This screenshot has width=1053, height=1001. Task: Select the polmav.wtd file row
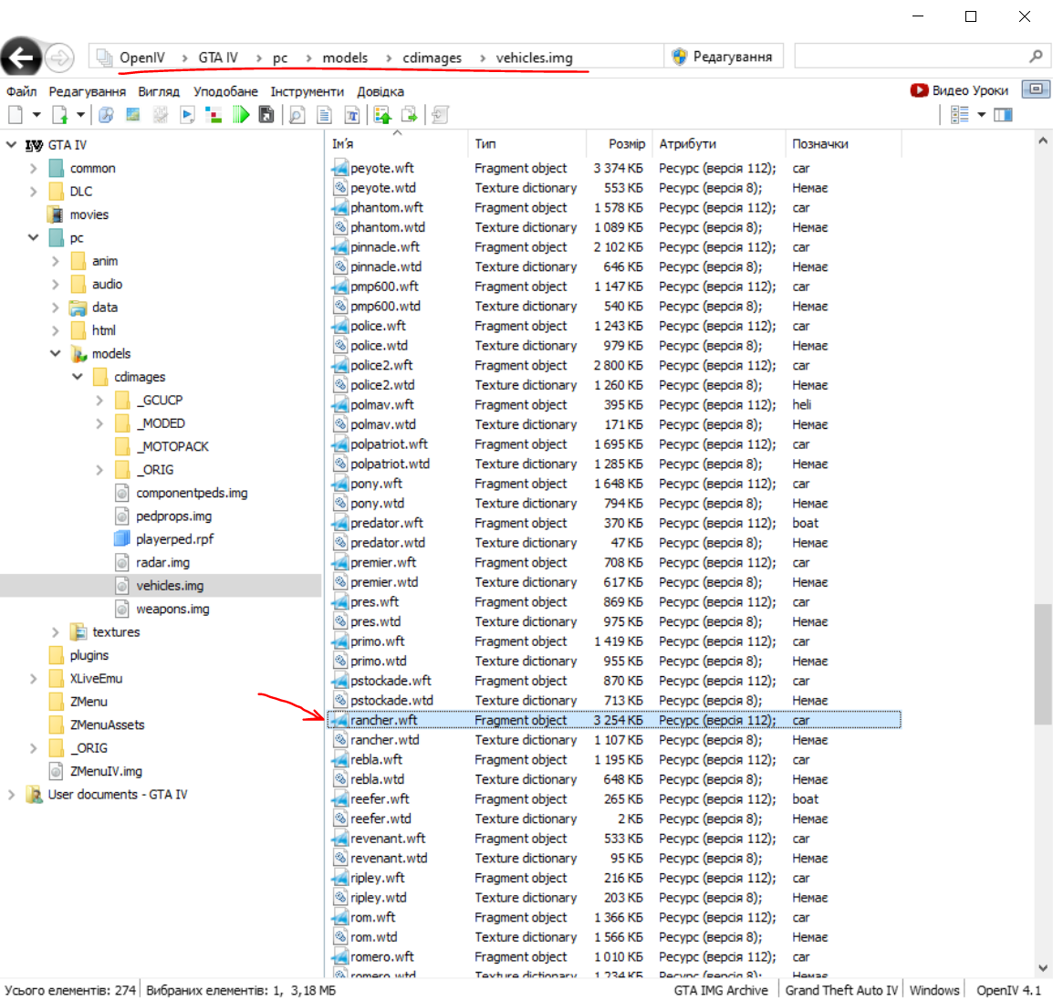(x=614, y=424)
